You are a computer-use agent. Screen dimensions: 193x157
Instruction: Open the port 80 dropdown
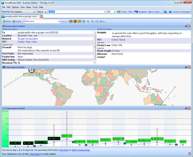coord(115,12)
